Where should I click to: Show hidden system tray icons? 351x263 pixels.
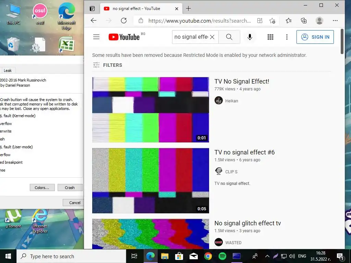(x=267, y=256)
